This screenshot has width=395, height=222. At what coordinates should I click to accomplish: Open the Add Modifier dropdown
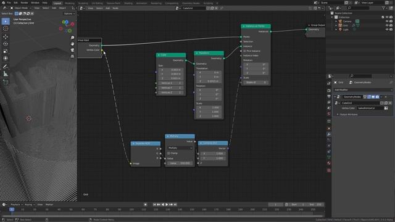click(363, 90)
